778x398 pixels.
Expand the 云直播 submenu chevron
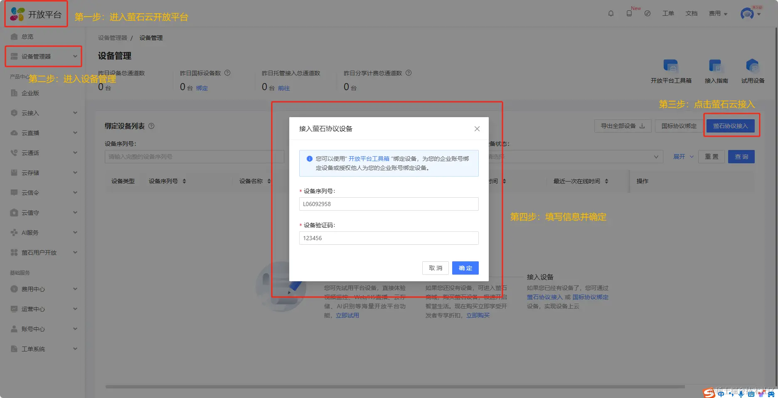[x=75, y=133]
